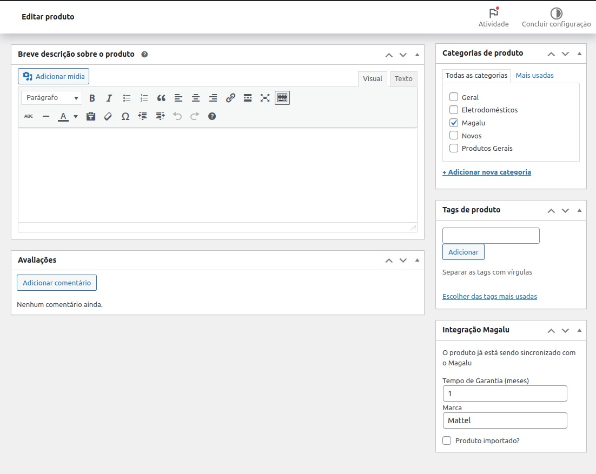Image resolution: width=596 pixels, height=474 pixels.
Task: Insert or edit a link
Action: [230, 98]
